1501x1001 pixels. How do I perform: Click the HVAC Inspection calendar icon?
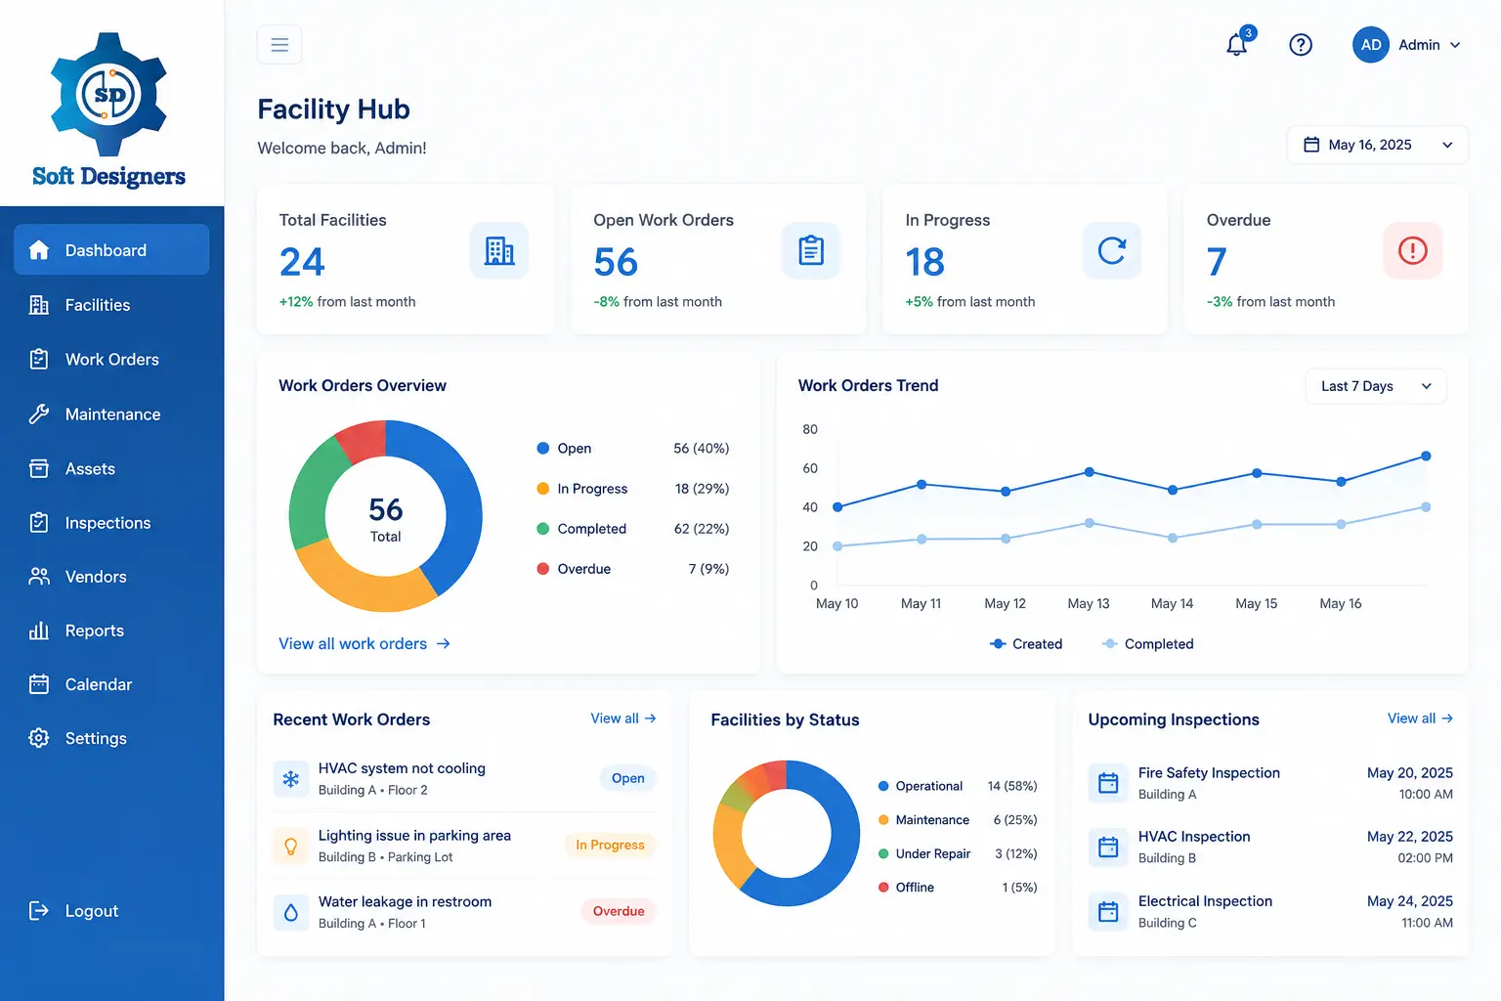pyautogui.click(x=1108, y=848)
